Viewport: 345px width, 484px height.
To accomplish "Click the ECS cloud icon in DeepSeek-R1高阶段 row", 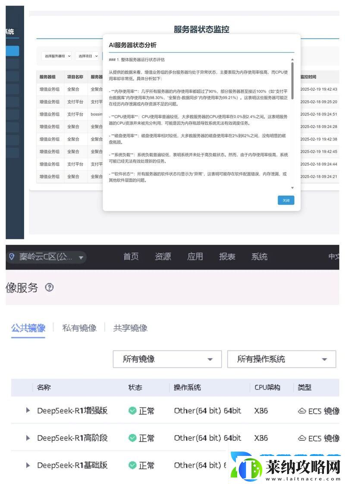I will coord(302,438).
